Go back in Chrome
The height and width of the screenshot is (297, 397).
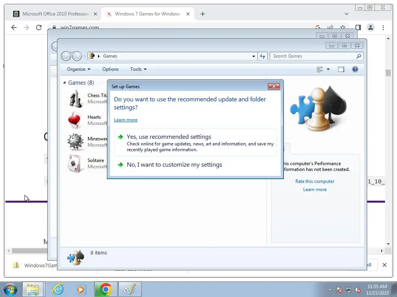click(14, 27)
